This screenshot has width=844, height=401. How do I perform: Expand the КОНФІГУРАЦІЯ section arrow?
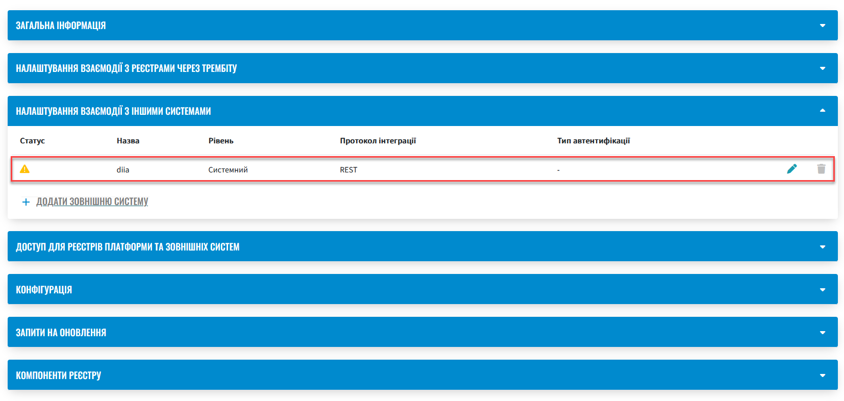823,290
